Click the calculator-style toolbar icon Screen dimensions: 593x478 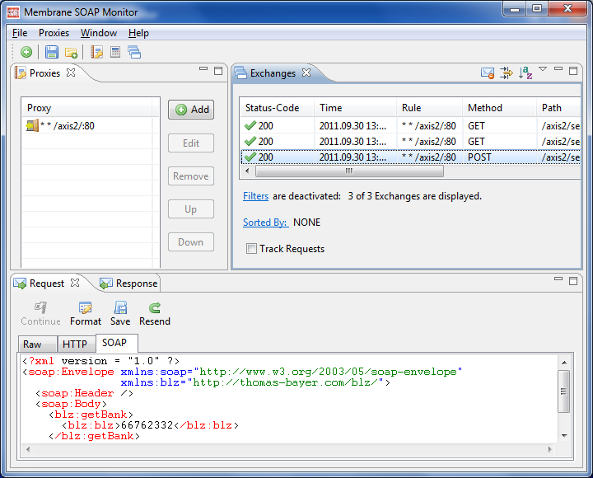tap(115, 52)
